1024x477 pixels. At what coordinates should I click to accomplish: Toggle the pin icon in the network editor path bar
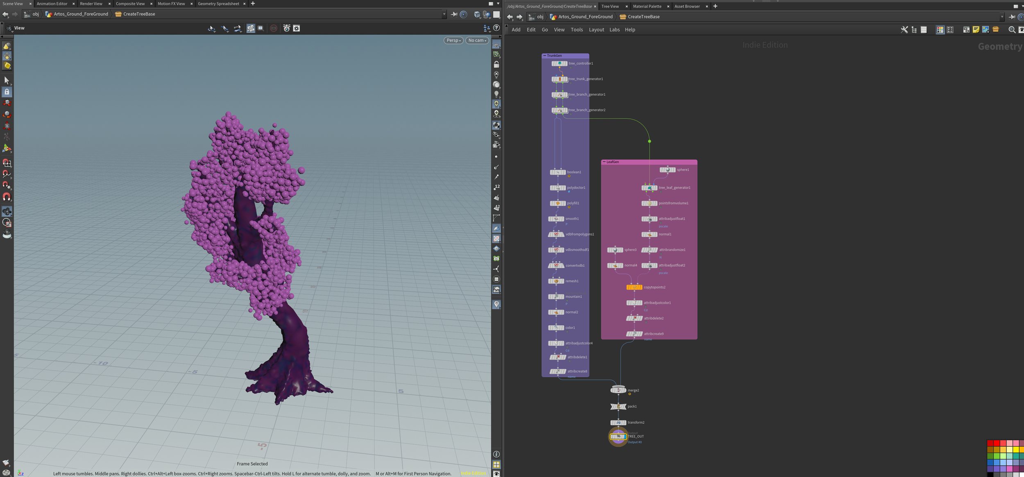[x=1012, y=17]
